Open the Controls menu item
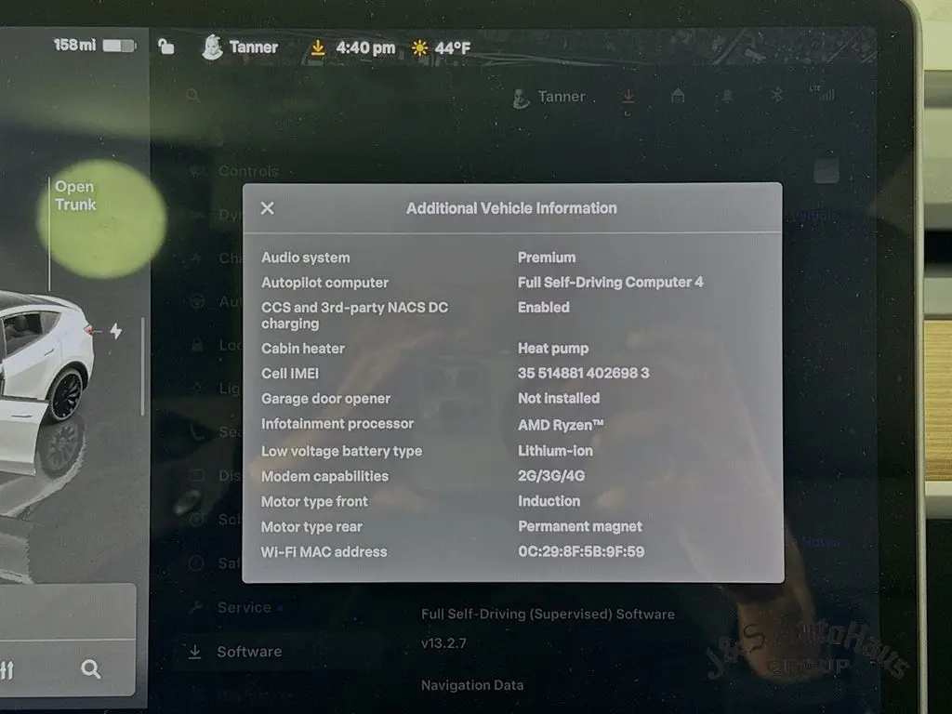 [248, 171]
